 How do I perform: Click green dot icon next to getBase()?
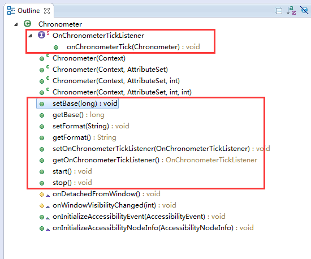[x=42, y=115]
